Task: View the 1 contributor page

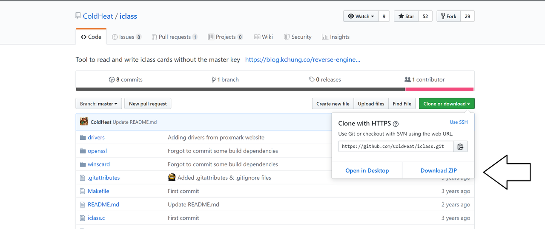Action: (425, 79)
